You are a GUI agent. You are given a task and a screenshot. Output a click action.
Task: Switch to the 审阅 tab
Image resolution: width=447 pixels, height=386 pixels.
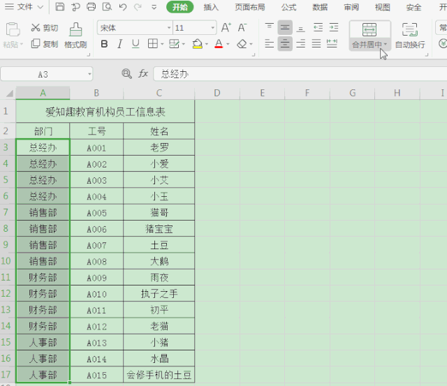tap(351, 7)
